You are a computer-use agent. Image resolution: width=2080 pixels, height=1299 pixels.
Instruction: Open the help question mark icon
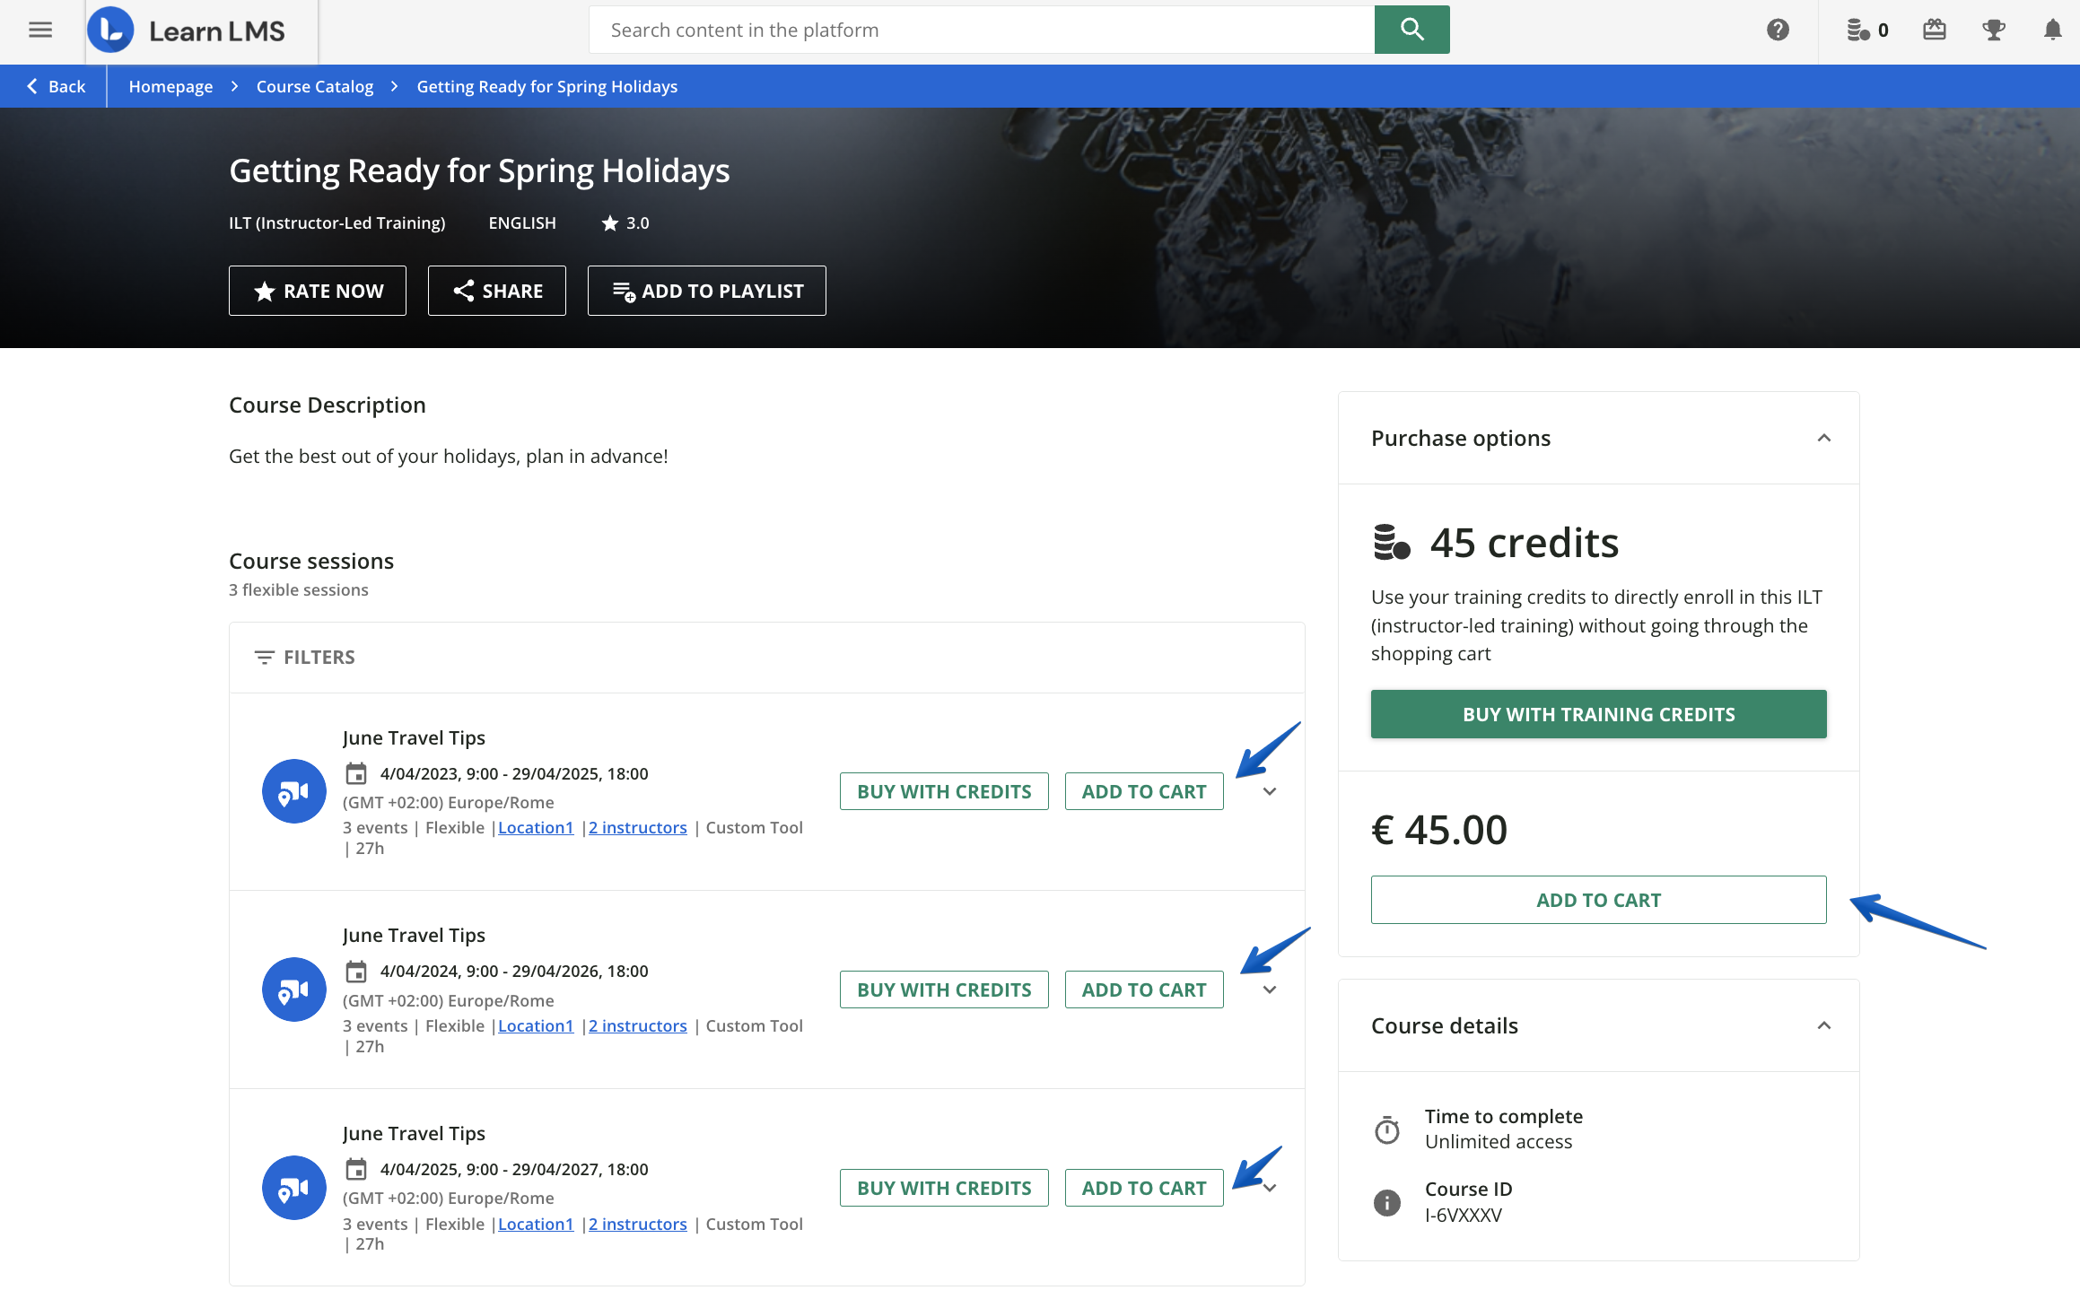tap(1777, 31)
